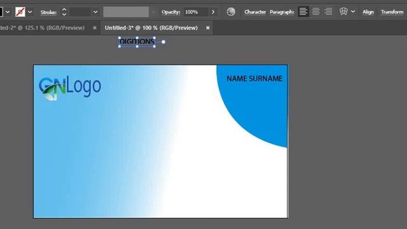Open the Opacity panel link
The width and height of the screenshot is (407, 229).
[x=171, y=12]
